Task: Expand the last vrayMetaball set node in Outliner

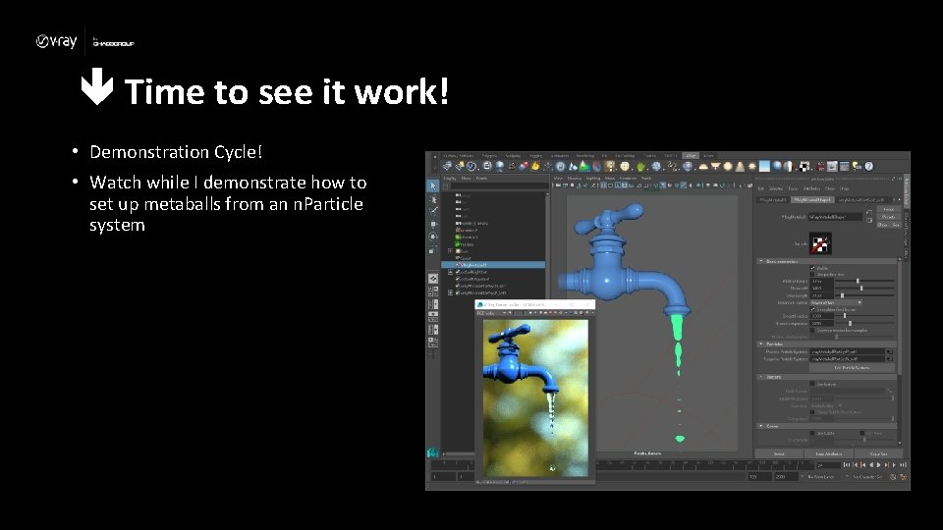Action: [451, 292]
